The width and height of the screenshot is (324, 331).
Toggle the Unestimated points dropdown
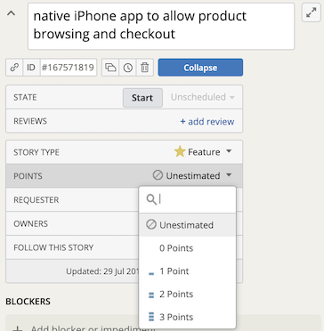point(192,175)
